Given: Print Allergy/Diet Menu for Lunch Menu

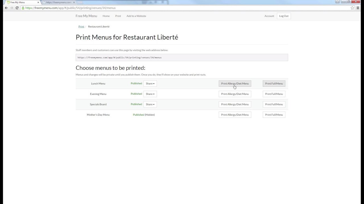Looking at the screenshot, I should tap(235, 84).
